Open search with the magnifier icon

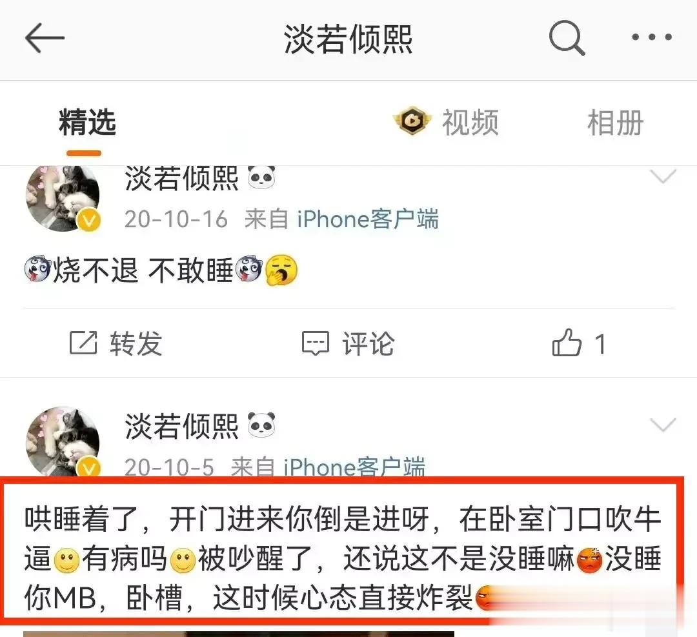567,38
